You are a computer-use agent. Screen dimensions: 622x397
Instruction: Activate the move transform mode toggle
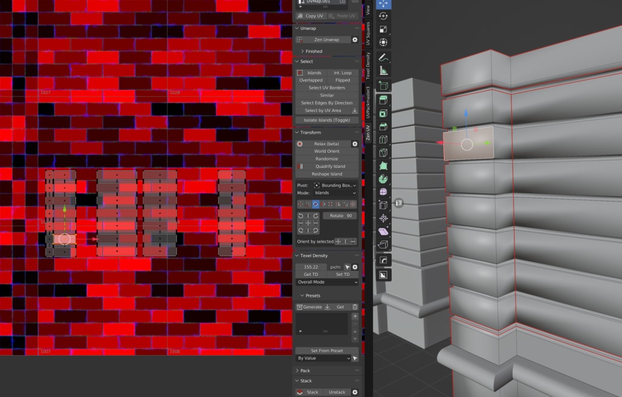point(300,204)
